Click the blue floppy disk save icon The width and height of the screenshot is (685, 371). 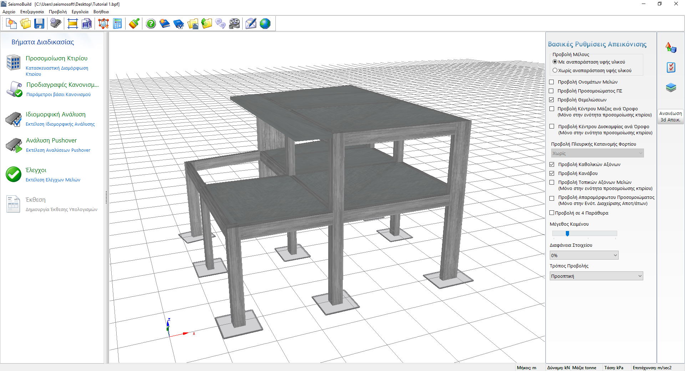[x=39, y=24]
